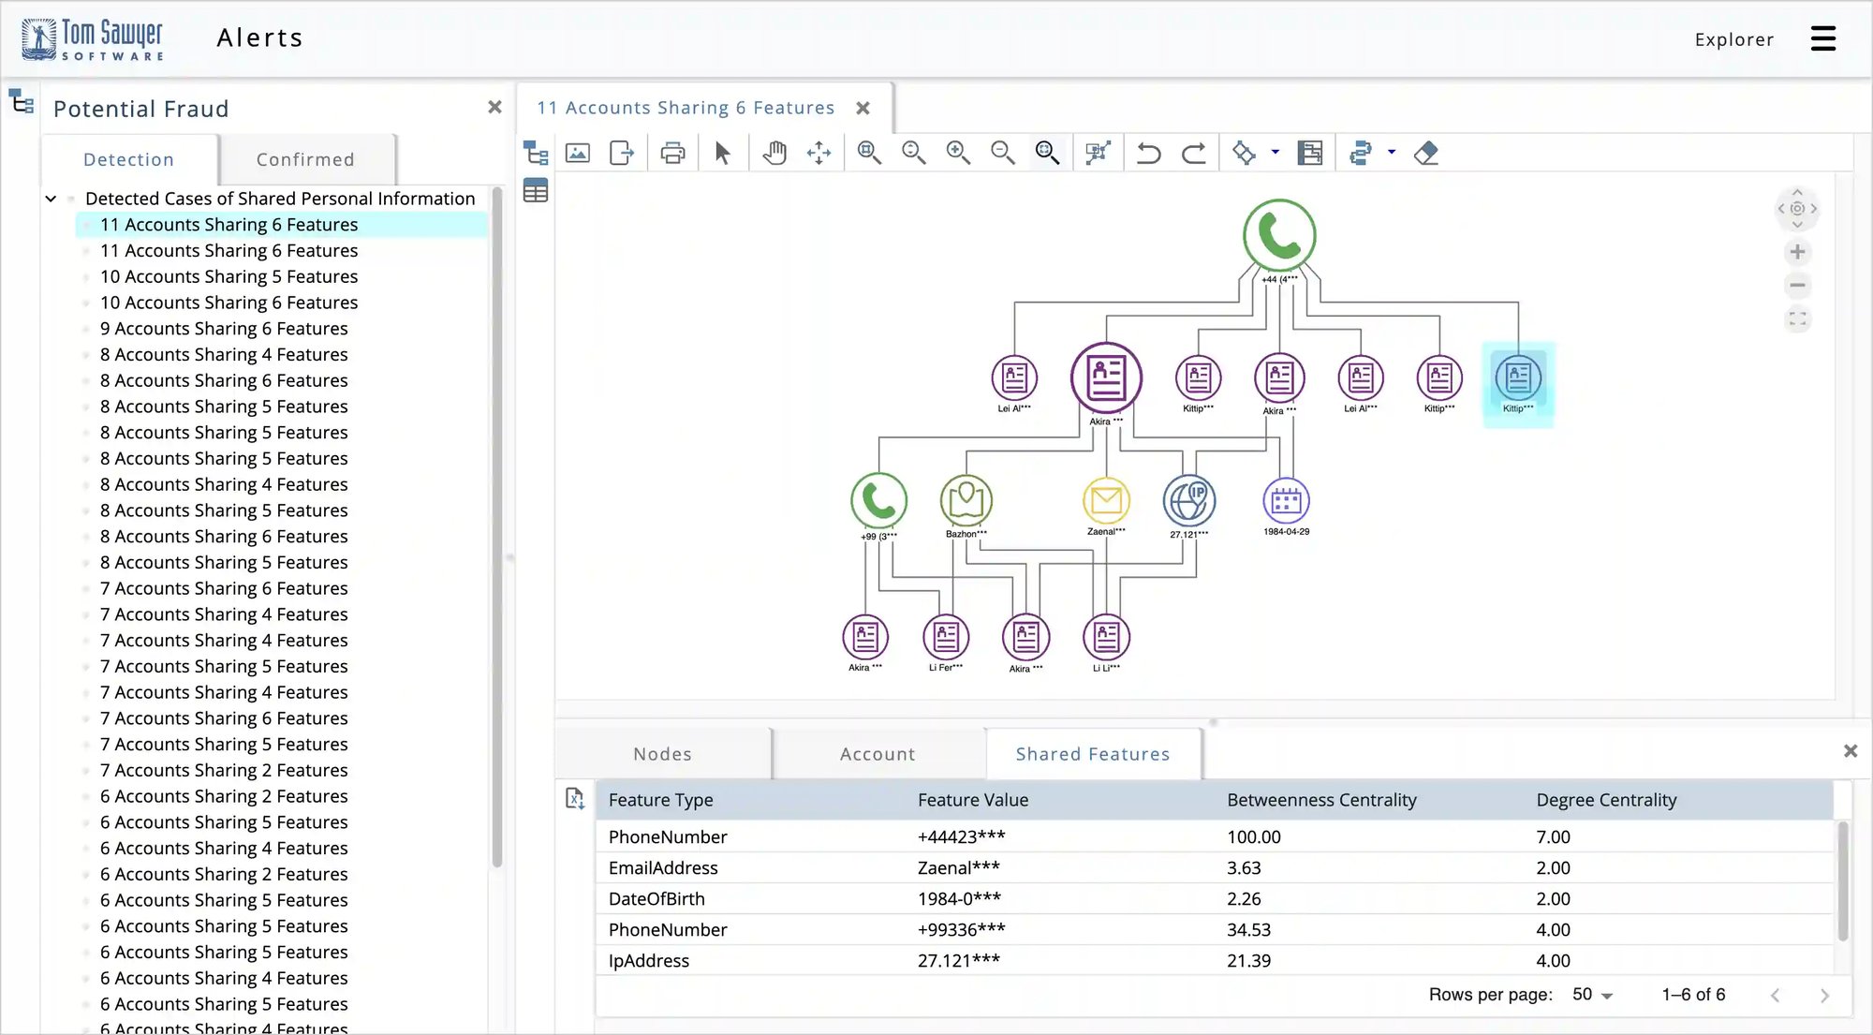Click the table view icon below tree icon
The image size is (1873, 1035).
coord(536,191)
